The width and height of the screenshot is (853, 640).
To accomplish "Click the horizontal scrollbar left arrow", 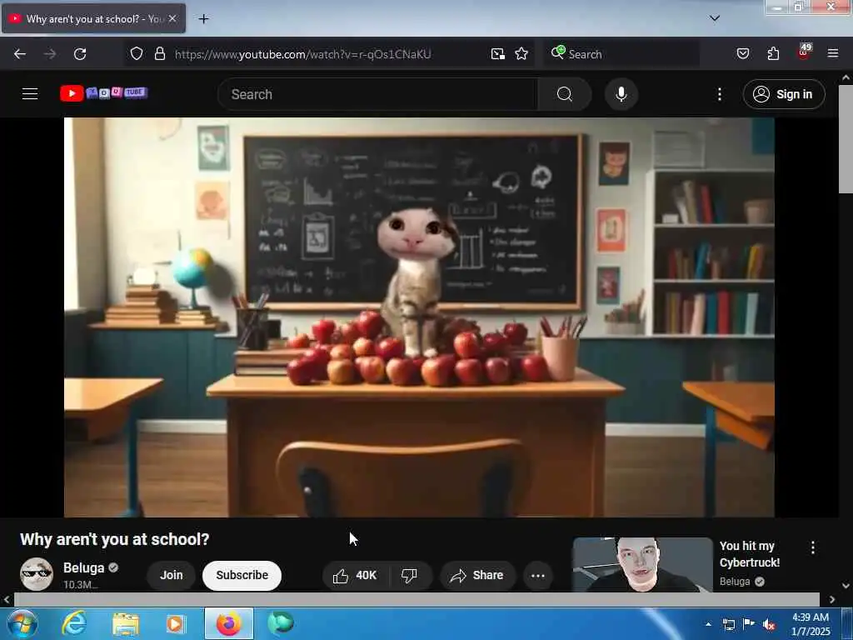I will (7, 599).
